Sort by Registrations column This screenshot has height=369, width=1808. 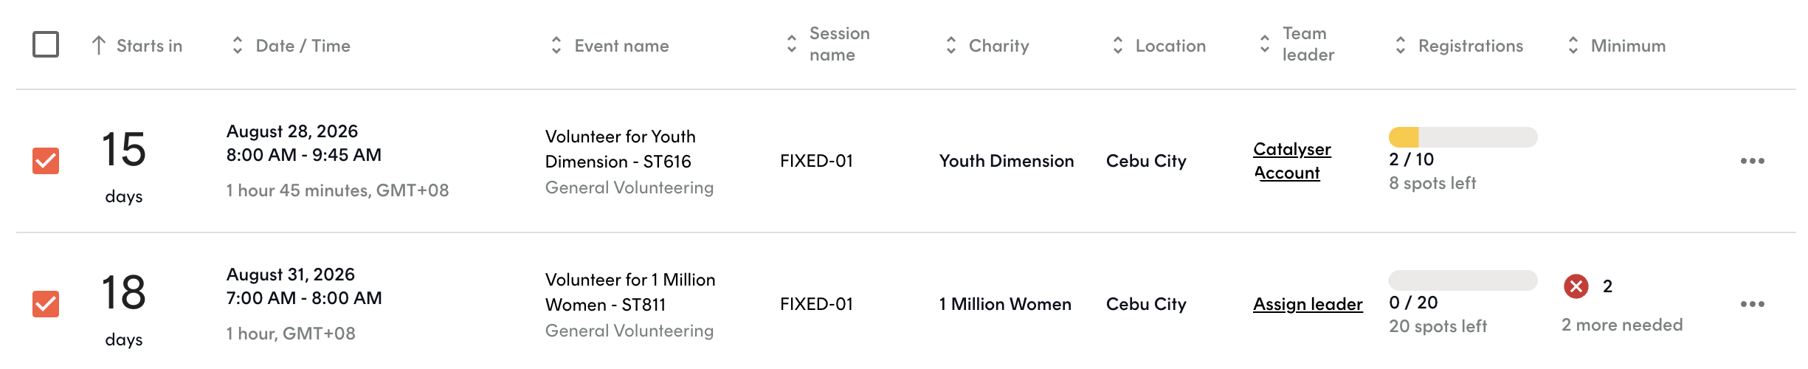coord(1459,46)
